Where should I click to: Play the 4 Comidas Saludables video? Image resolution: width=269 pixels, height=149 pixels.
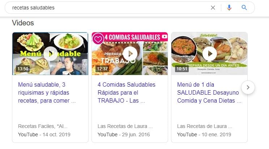pyautogui.click(x=130, y=54)
